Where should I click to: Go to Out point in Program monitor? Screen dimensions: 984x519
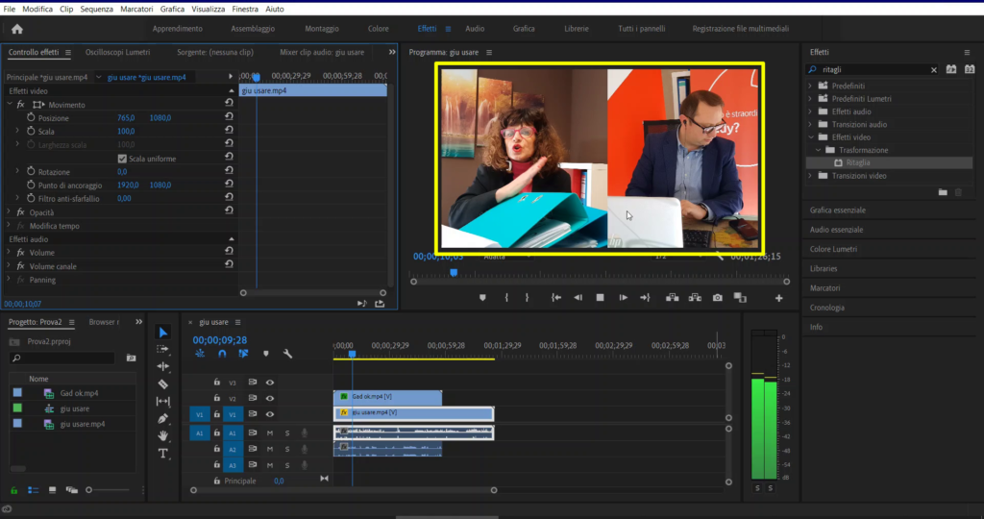pyautogui.click(x=645, y=298)
